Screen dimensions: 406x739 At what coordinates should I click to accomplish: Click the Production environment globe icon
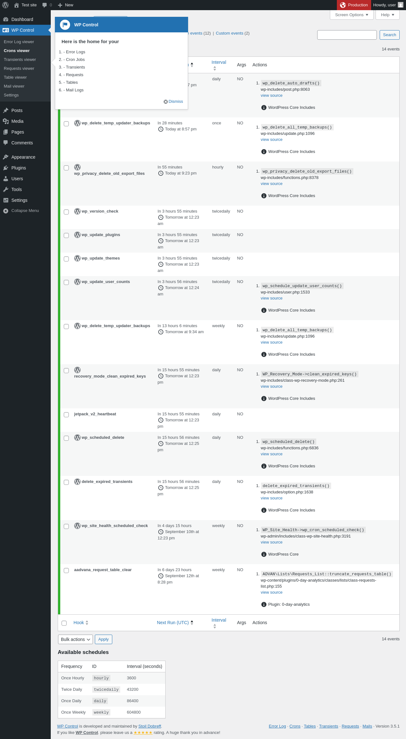343,5
